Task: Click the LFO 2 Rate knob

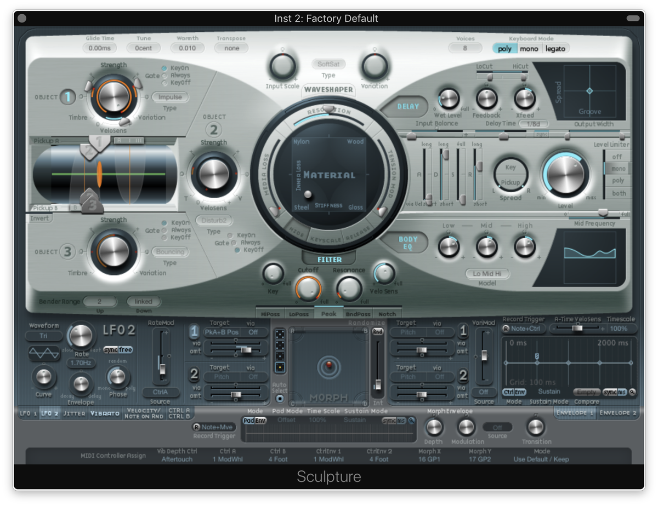Action: tap(81, 336)
